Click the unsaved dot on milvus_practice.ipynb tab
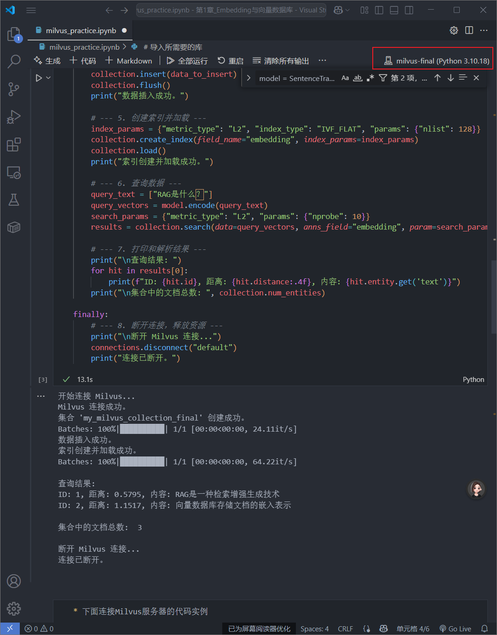The image size is (497, 635). click(124, 30)
